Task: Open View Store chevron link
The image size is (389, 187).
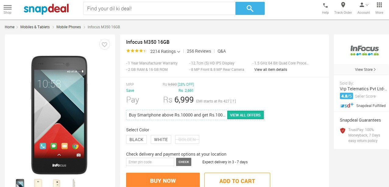Action: 365,69
